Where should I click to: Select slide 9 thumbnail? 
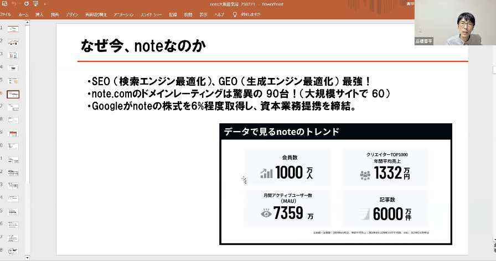(13, 133)
